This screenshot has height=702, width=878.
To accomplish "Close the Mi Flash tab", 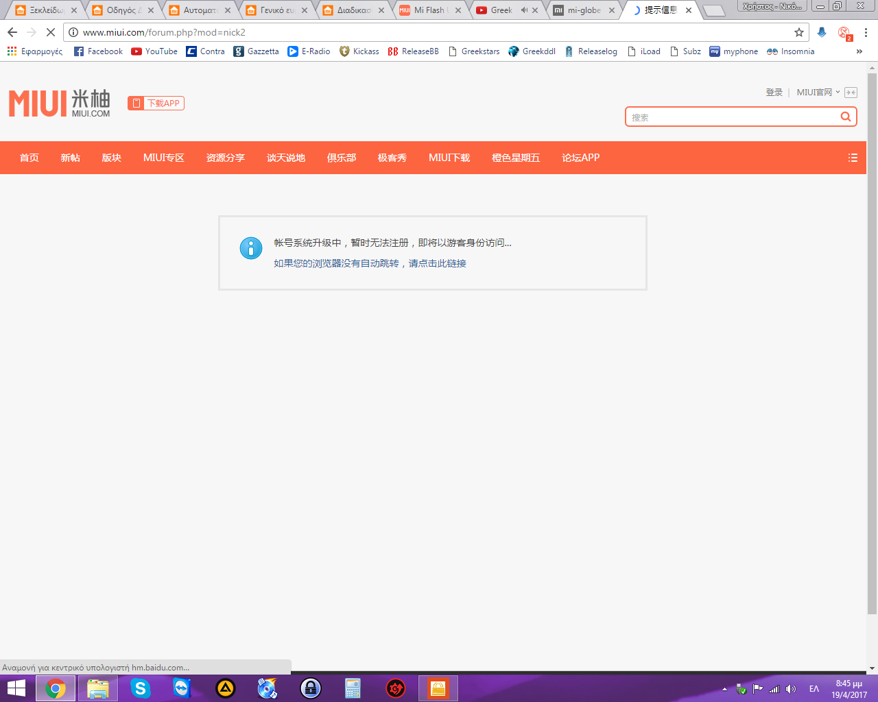I will [x=458, y=10].
